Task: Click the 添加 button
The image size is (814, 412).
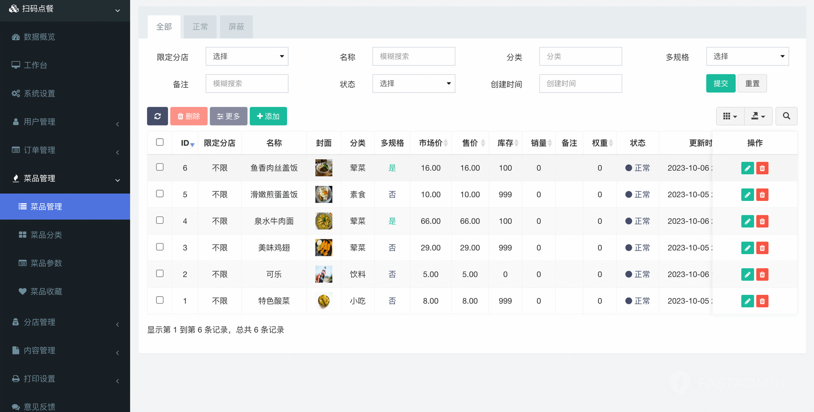Action: click(268, 116)
